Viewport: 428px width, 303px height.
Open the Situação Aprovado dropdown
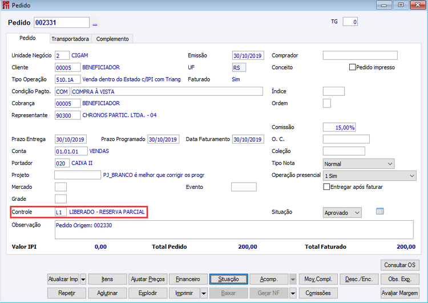click(x=342, y=213)
